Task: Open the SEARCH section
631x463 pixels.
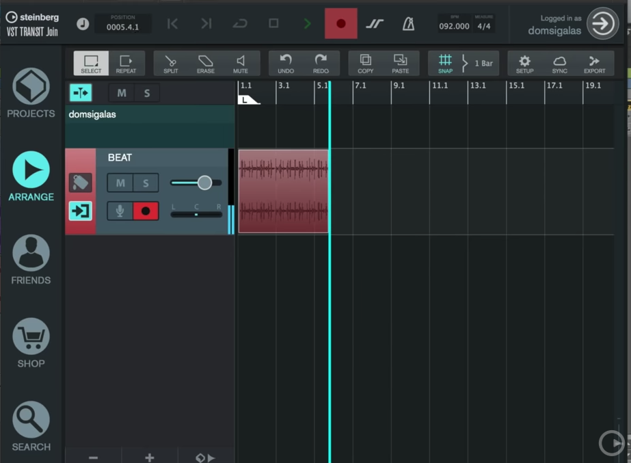Action: click(31, 426)
